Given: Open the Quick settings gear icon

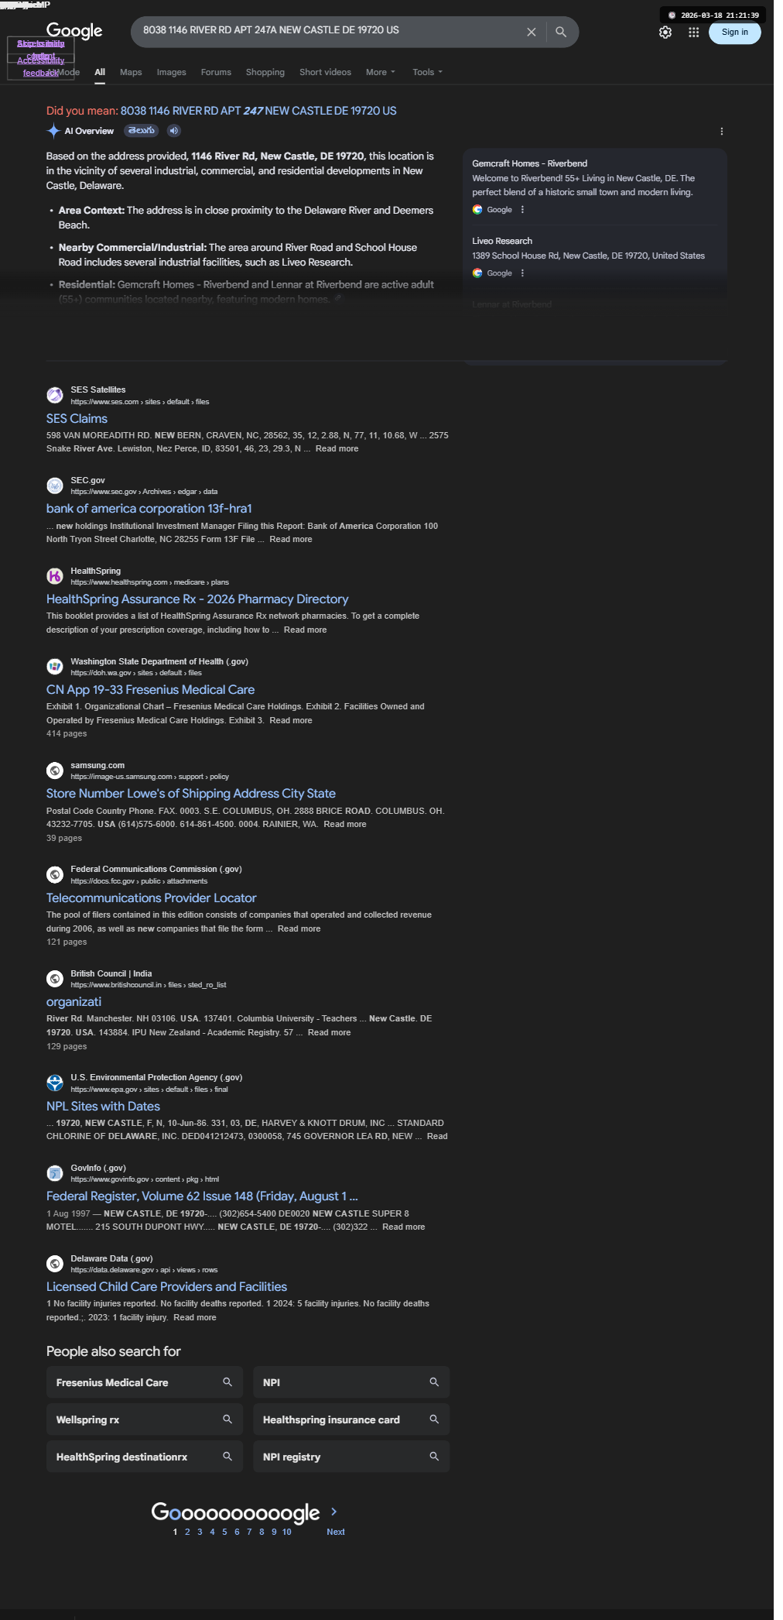Looking at the screenshot, I should pyautogui.click(x=665, y=33).
